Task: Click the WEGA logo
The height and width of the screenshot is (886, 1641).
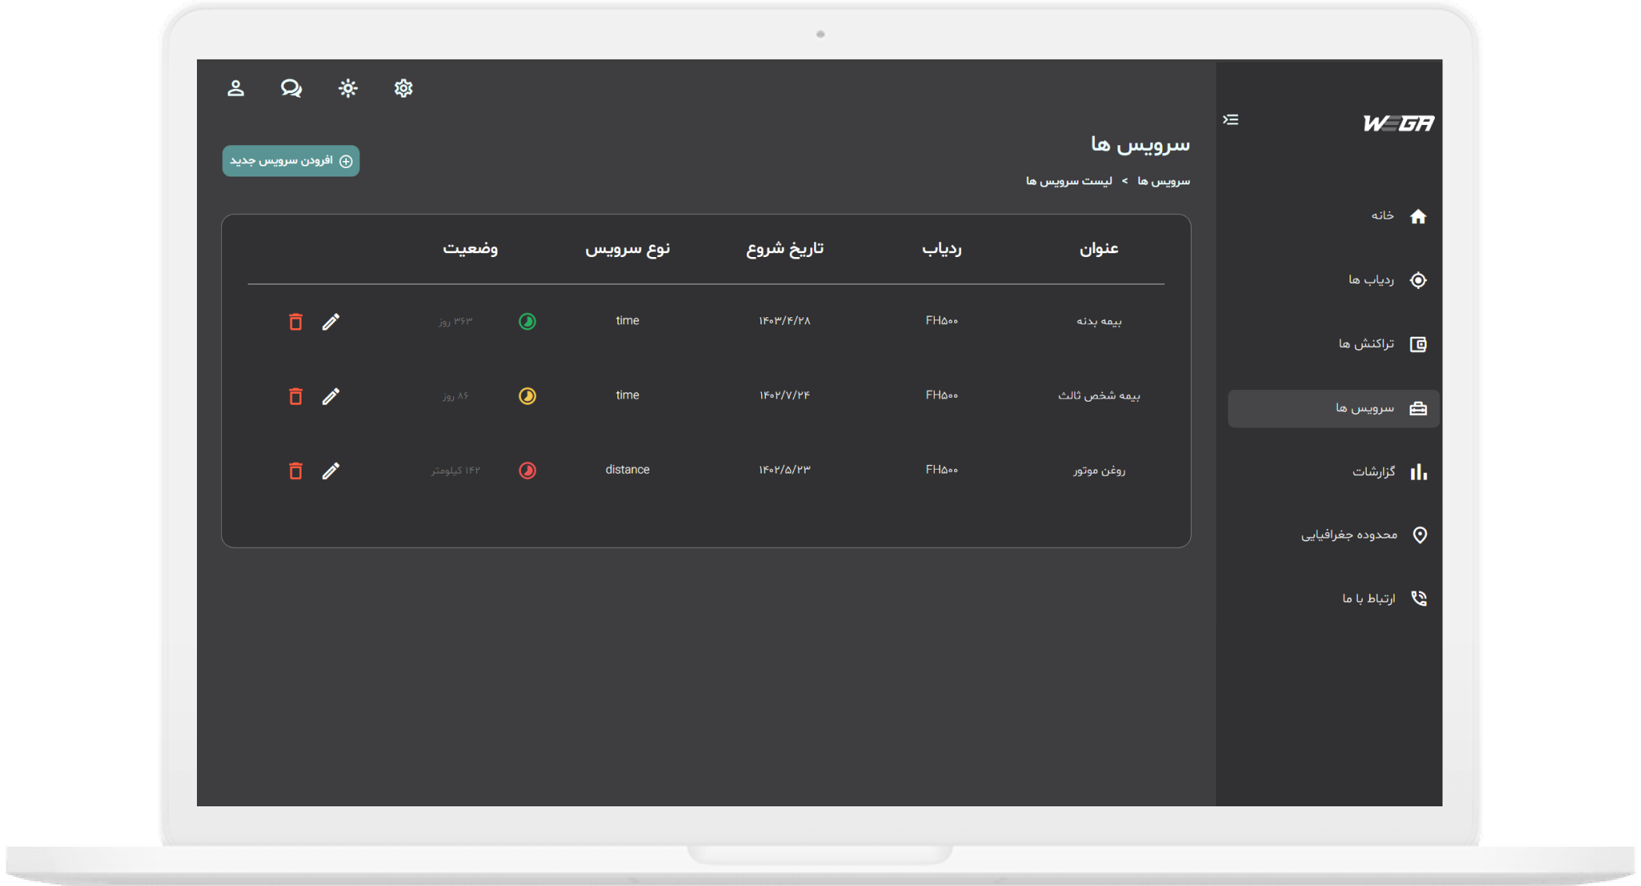Action: tap(1399, 123)
